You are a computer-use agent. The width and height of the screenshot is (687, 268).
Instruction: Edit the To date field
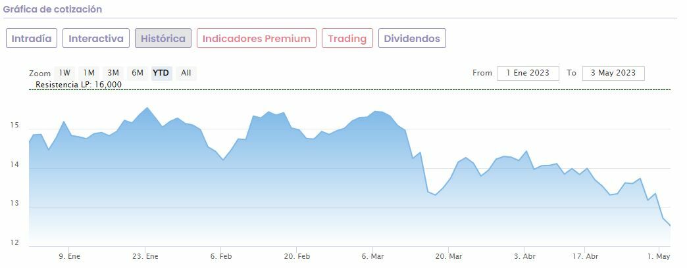click(x=613, y=73)
